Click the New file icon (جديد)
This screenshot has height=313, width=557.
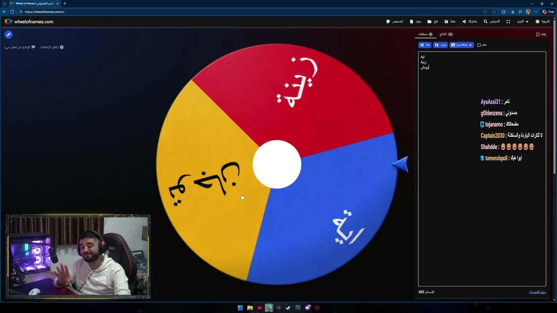point(412,21)
